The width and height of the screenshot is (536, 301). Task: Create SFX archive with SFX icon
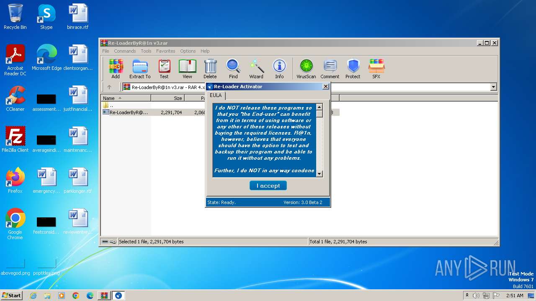(x=376, y=69)
